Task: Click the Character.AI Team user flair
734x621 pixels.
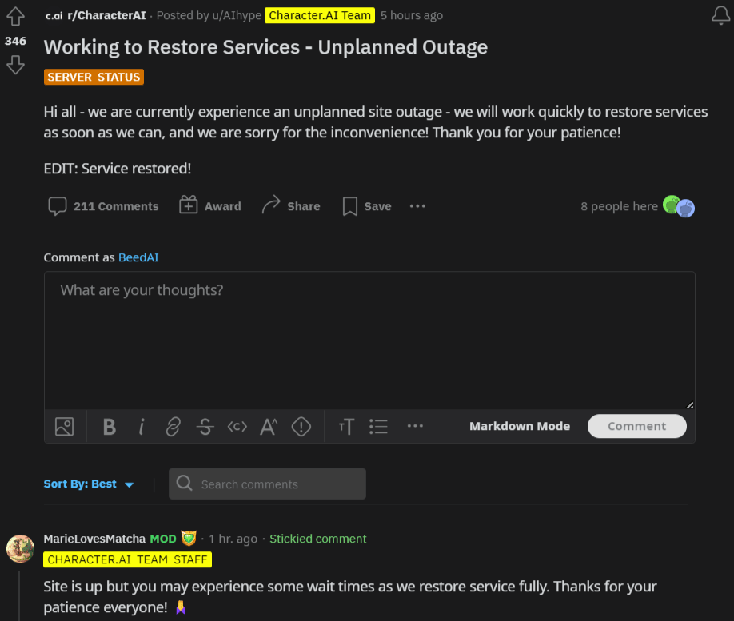Action: (x=320, y=15)
